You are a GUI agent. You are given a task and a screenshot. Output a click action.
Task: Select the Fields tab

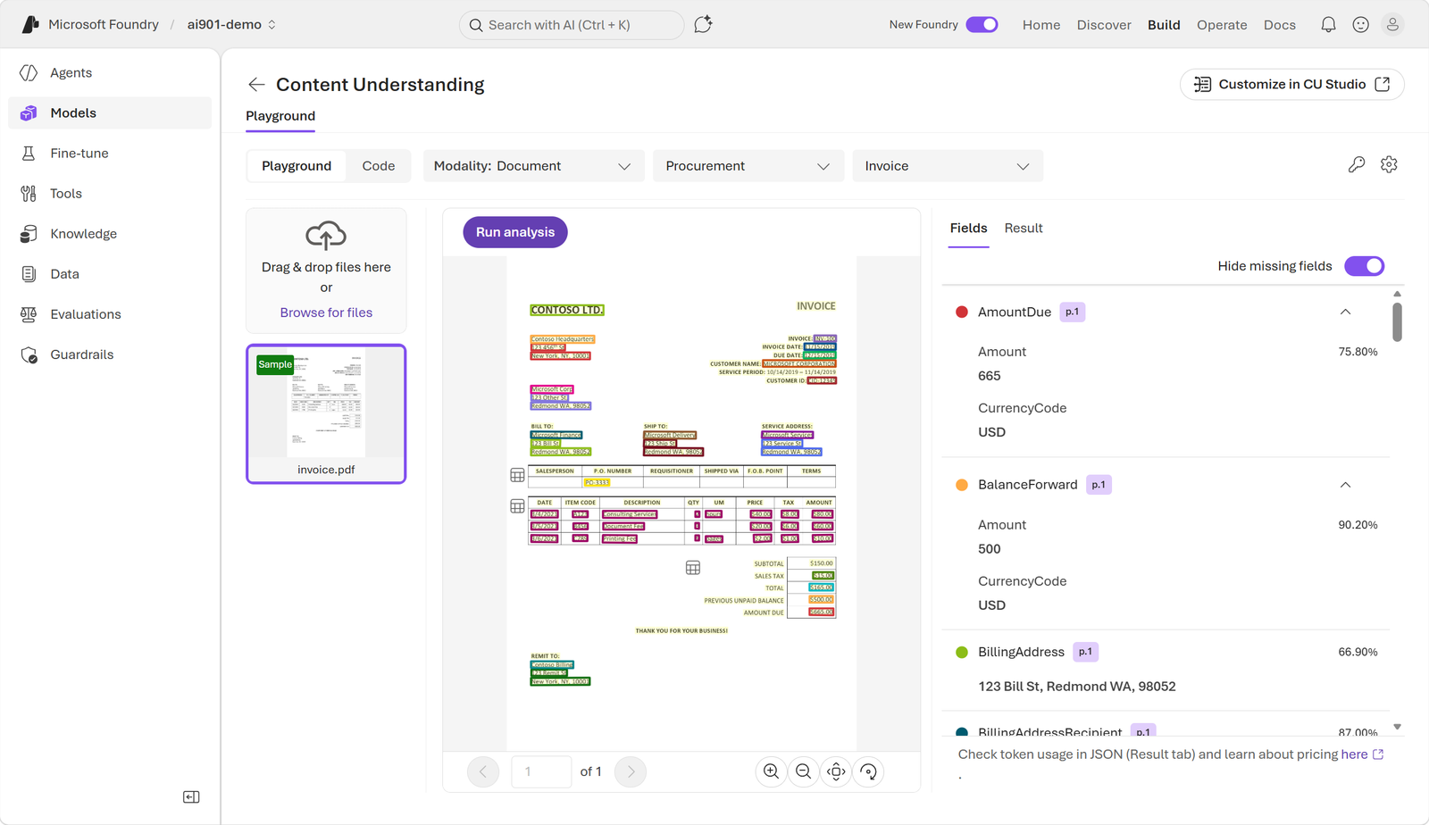tap(968, 229)
